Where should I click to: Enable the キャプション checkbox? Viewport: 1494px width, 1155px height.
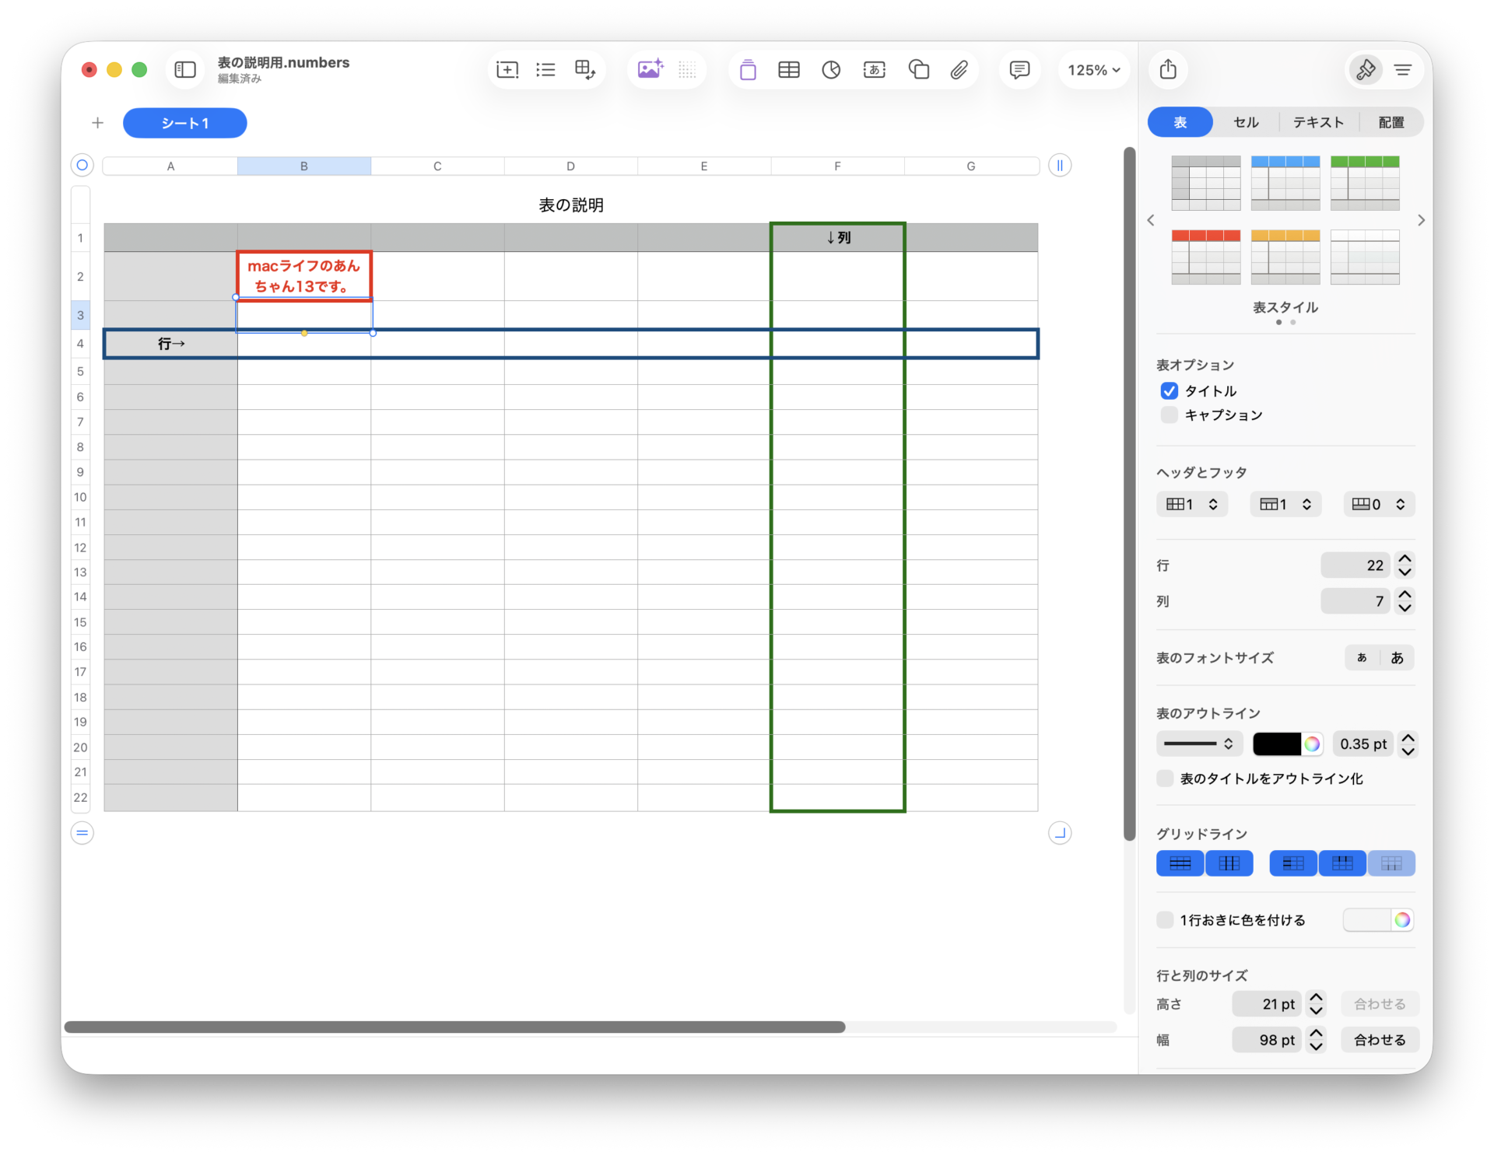pos(1169,415)
